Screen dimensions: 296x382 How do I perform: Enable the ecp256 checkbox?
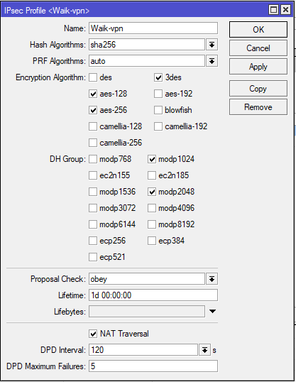tap(93, 241)
